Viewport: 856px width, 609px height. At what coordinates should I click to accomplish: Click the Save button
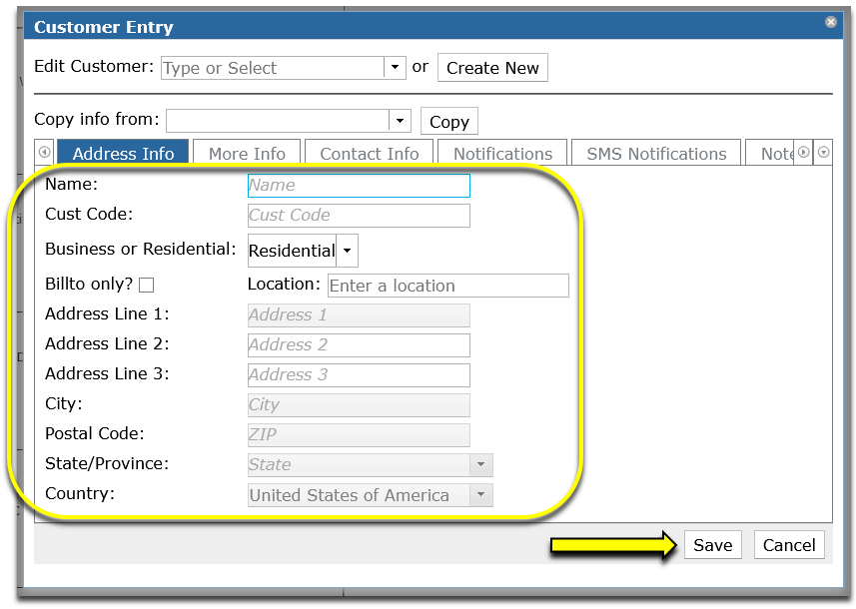click(713, 545)
